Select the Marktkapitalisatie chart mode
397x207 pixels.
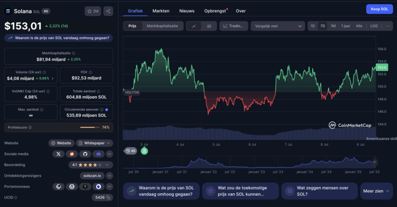(162, 26)
